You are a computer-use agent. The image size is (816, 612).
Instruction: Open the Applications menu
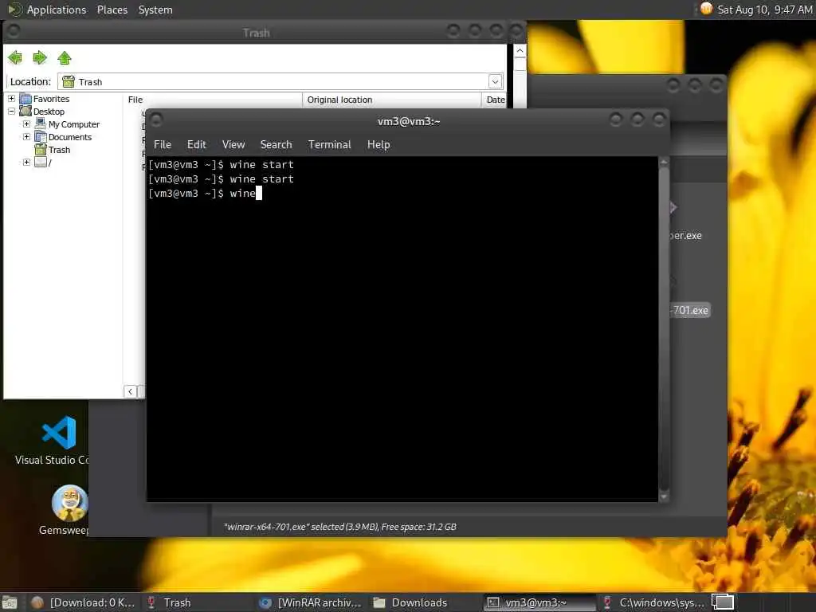coord(57,10)
